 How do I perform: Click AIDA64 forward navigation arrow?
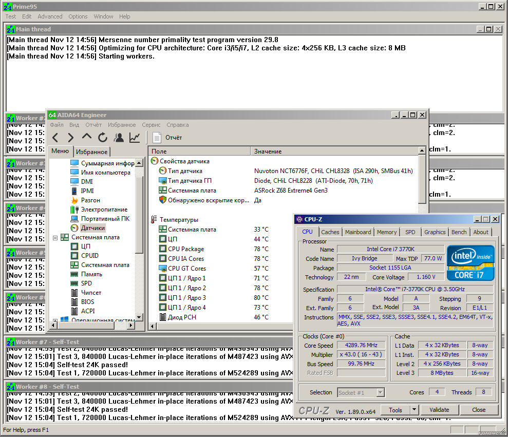71,138
